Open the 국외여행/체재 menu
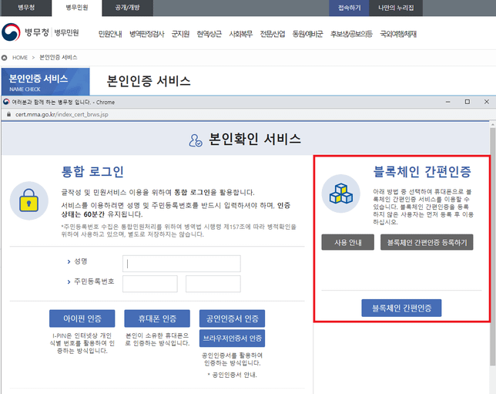Viewport: 496px width, 394px height. pos(398,34)
